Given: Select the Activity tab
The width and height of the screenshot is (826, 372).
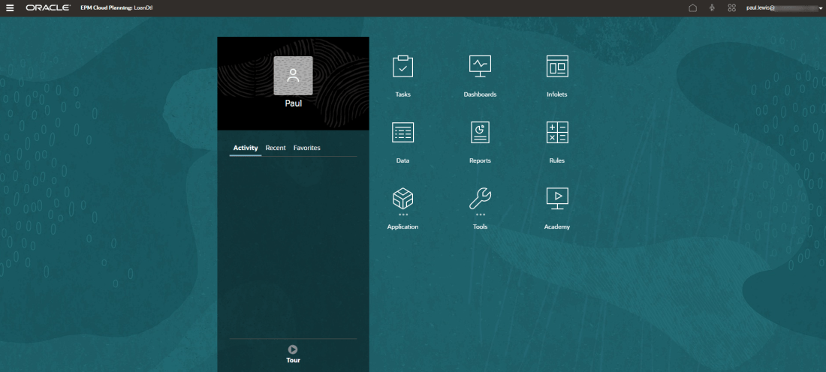Looking at the screenshot, I should click(246, 148).
